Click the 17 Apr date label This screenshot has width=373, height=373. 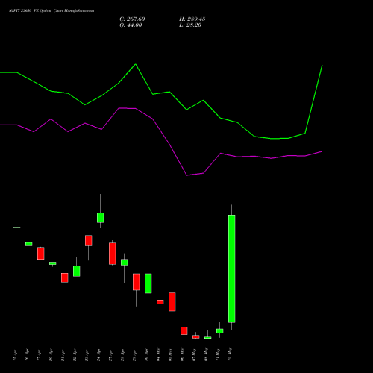pyautogui.click(x=40, y=355)
